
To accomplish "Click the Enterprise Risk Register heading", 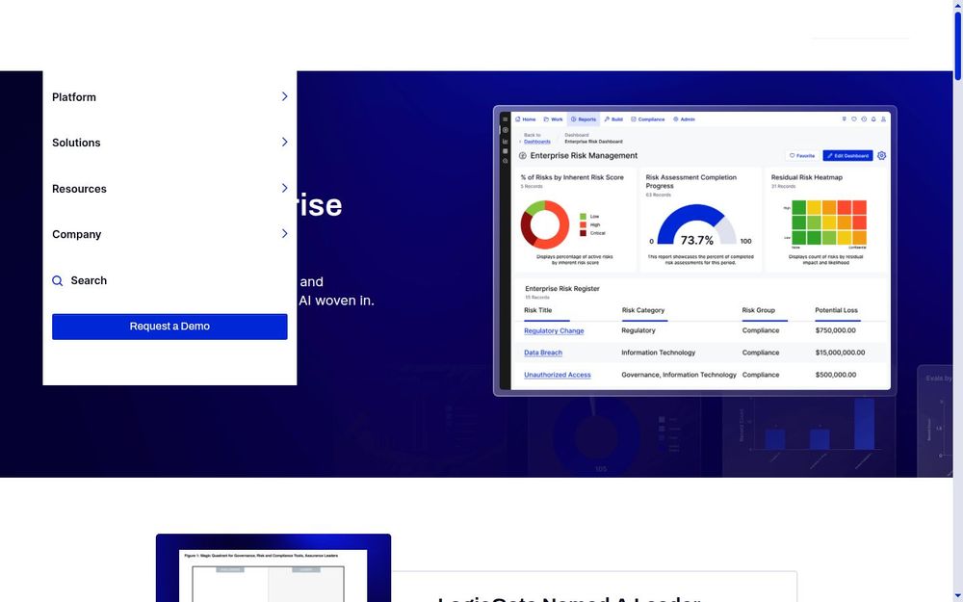I will 562,289.
